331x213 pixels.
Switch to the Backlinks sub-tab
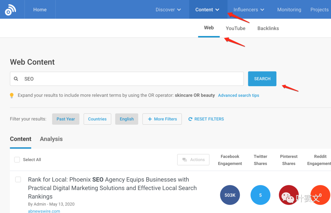click(x=268, y=28)
